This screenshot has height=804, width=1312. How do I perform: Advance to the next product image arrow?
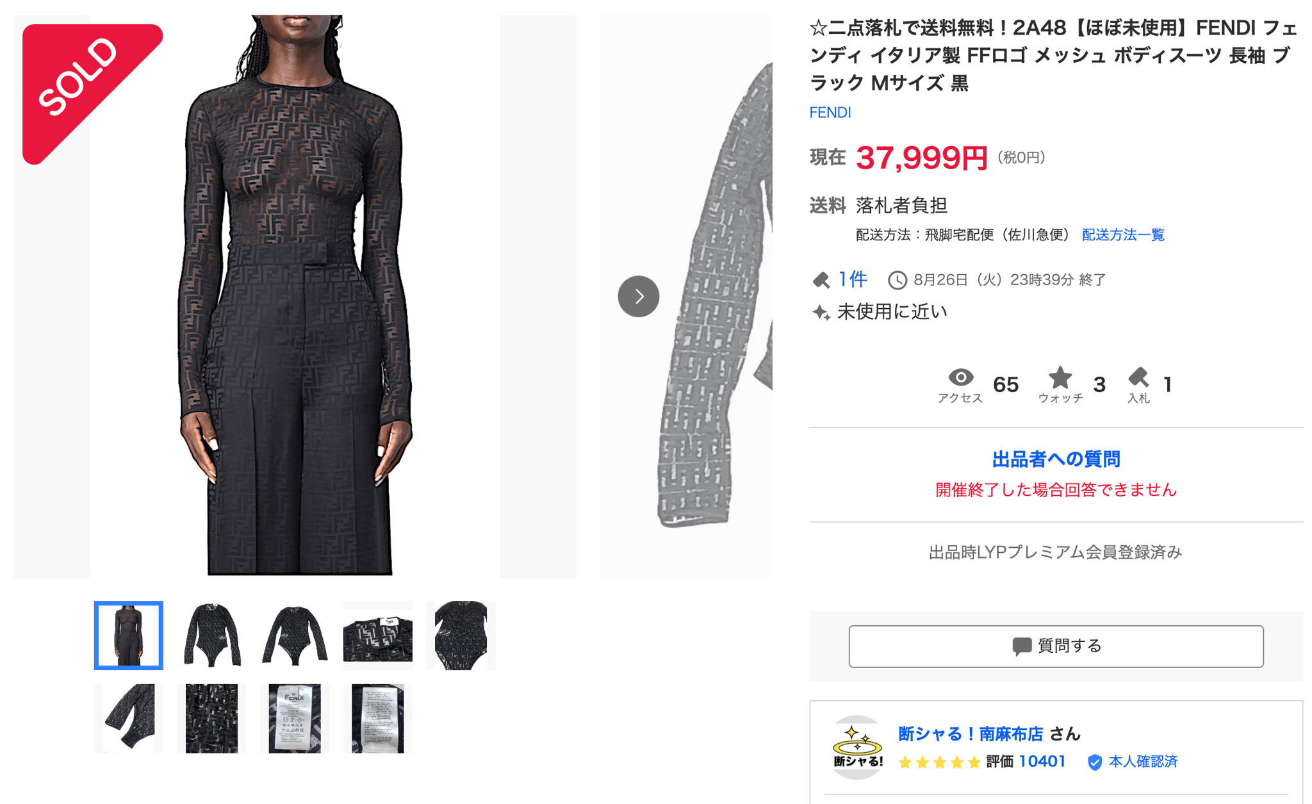(638, 297)
